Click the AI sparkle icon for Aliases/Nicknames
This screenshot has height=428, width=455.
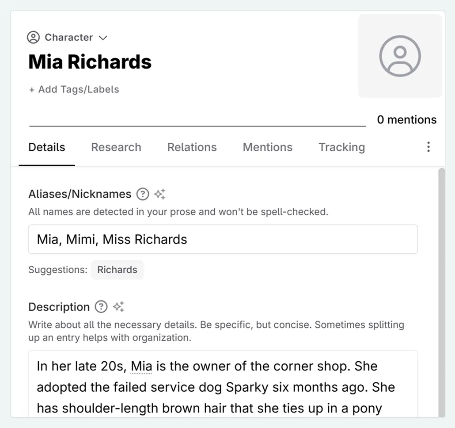coord(159,194)
